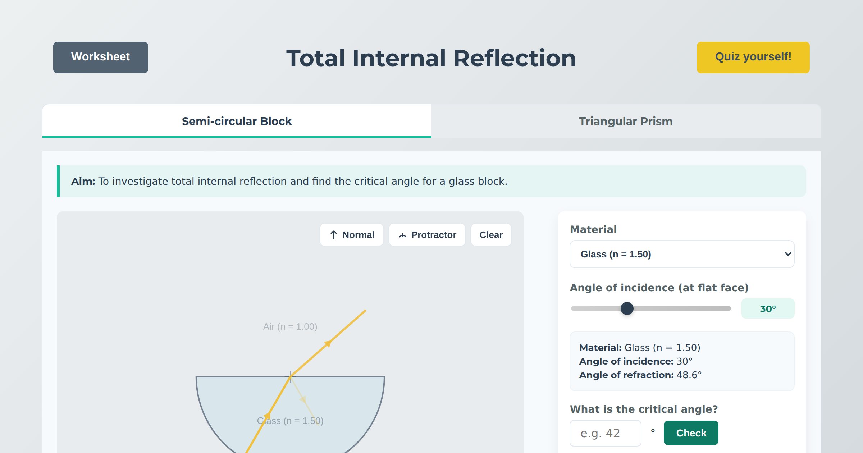Open the Material dropdown
The width and height of the screenshot is (863, 453).
(x=682, y=254)
